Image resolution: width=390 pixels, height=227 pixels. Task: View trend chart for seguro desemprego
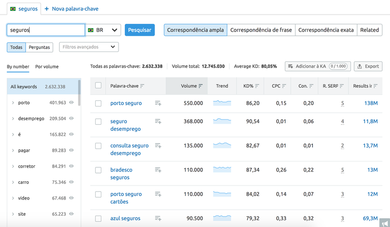[222, 121]
